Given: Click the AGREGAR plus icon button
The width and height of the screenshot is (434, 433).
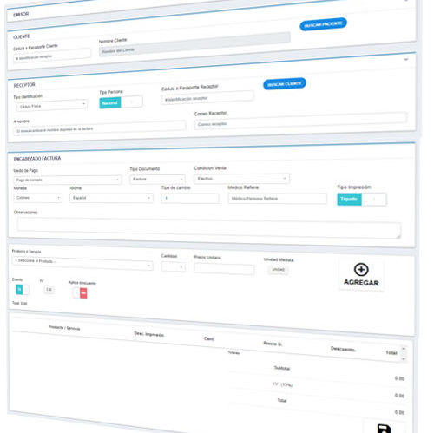Looking at the screenshot, I should click(361, 275).
